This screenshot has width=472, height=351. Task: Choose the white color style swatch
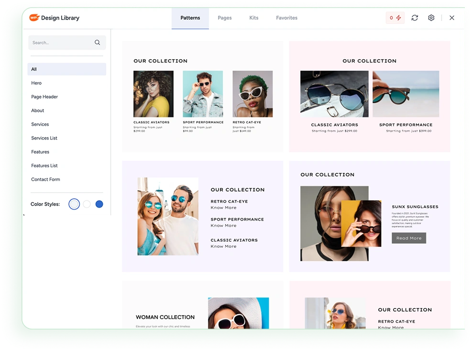click(87, 204)
